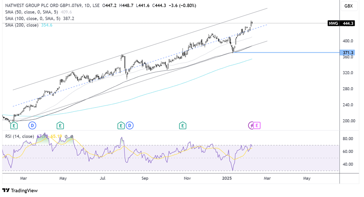
Task: Select the SMA (200, close) legend
Action: tap(22, 25)
